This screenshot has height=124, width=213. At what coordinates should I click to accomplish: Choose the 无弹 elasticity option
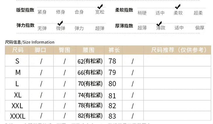(x=42, y=28)
